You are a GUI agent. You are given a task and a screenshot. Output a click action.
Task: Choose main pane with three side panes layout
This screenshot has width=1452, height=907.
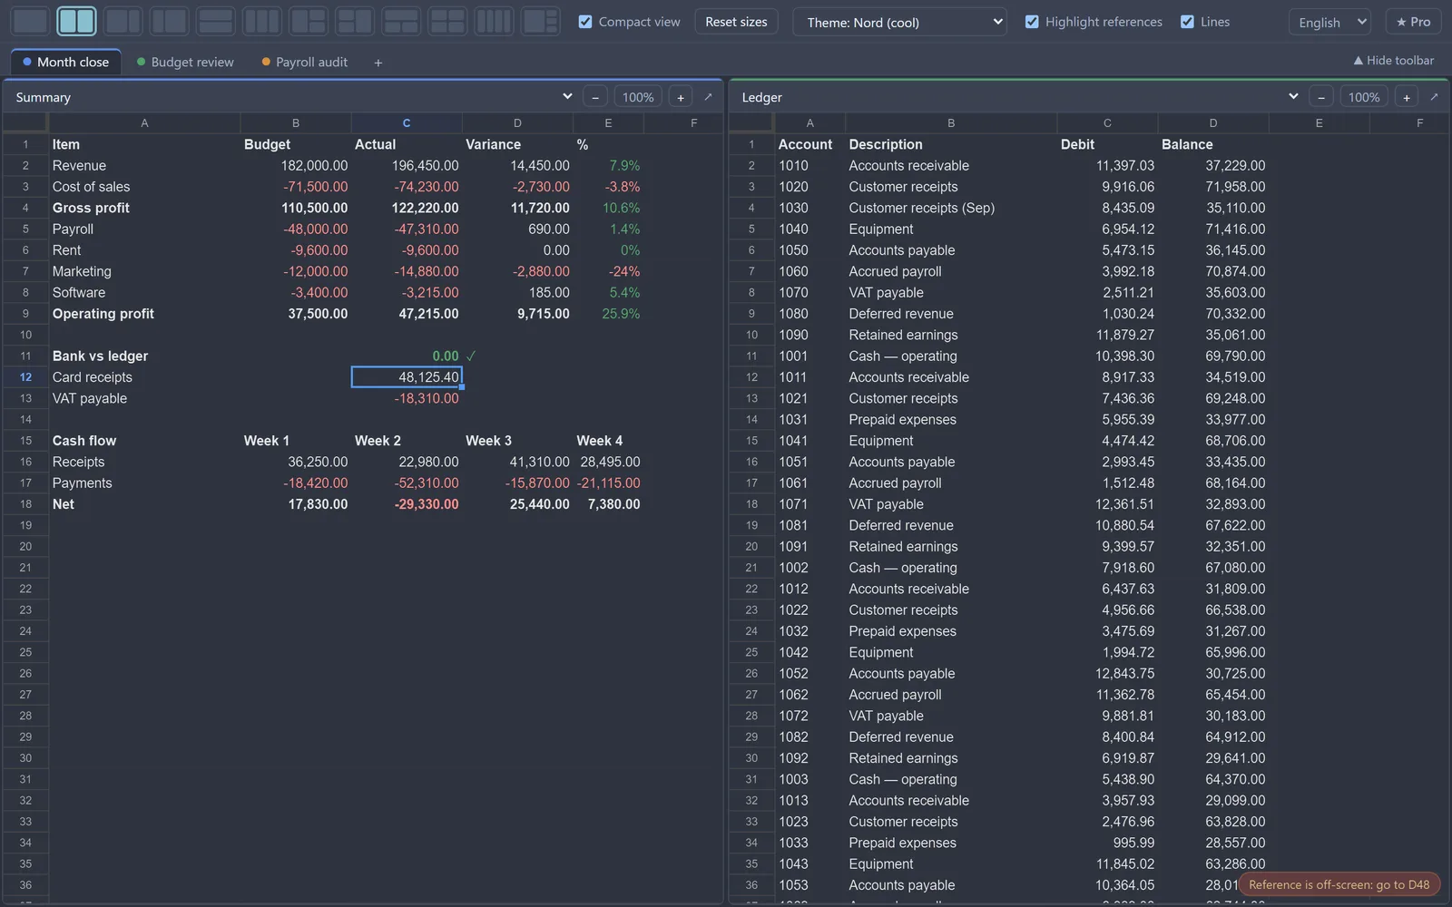pos(540,20)
